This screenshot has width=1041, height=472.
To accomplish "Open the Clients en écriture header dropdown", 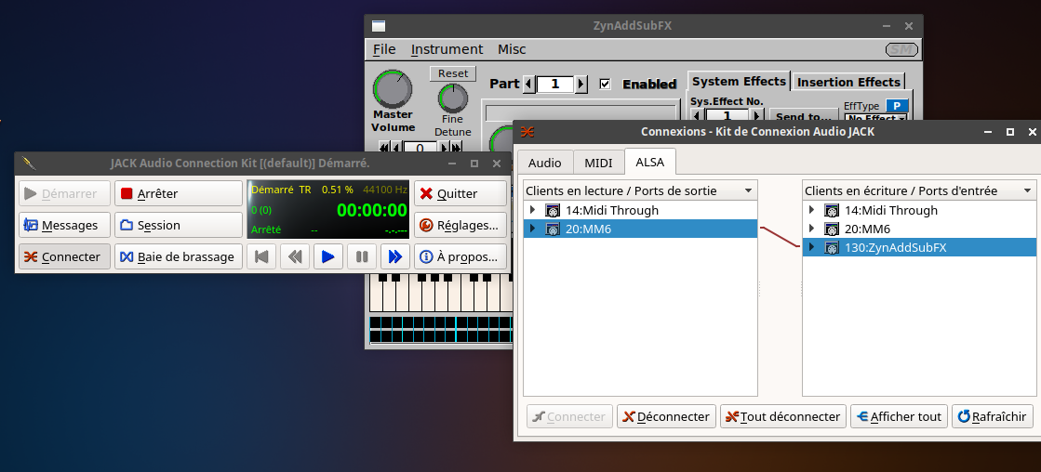I will point(919,190).
